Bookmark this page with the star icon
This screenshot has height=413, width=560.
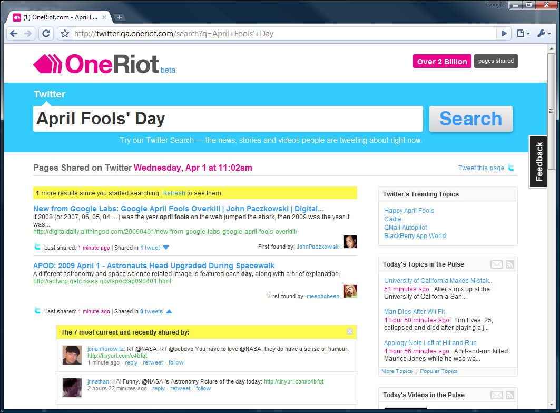(x=65, y=34)
